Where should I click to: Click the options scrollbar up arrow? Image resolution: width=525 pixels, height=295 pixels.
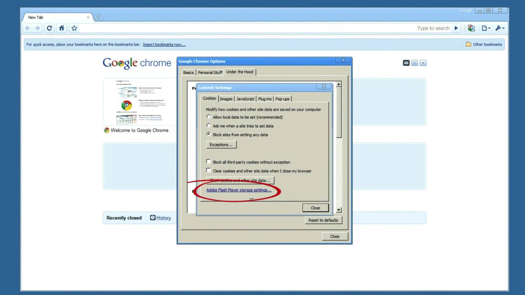(x=339, y=84)
